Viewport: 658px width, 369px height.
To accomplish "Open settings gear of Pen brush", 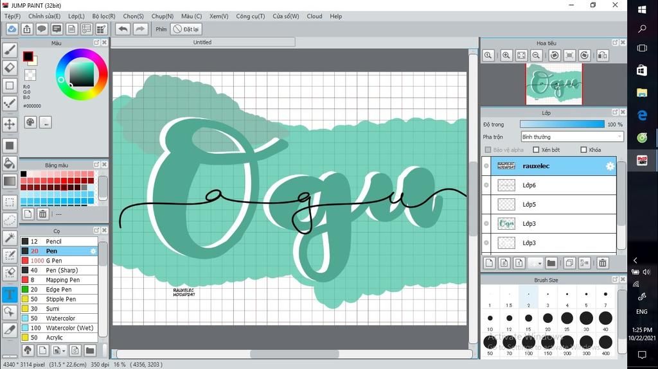I will (x=93, y=251).
